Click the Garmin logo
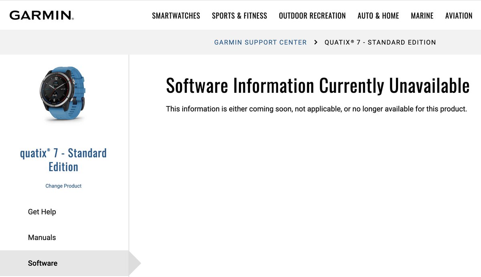The image size is (481, 277). 42,16
